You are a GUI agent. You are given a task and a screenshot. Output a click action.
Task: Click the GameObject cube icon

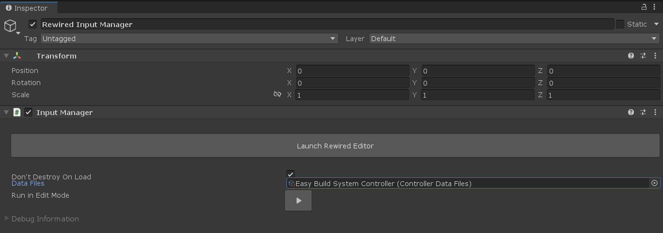[10, 25]
